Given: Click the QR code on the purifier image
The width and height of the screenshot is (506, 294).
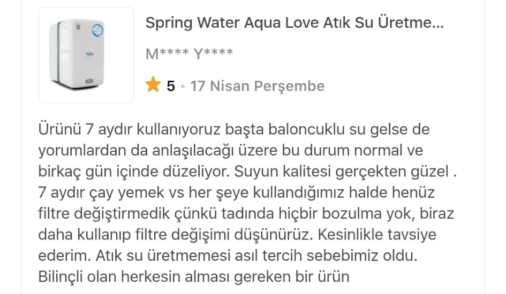Looking at the screenshot, I should (x=78, y=27).
